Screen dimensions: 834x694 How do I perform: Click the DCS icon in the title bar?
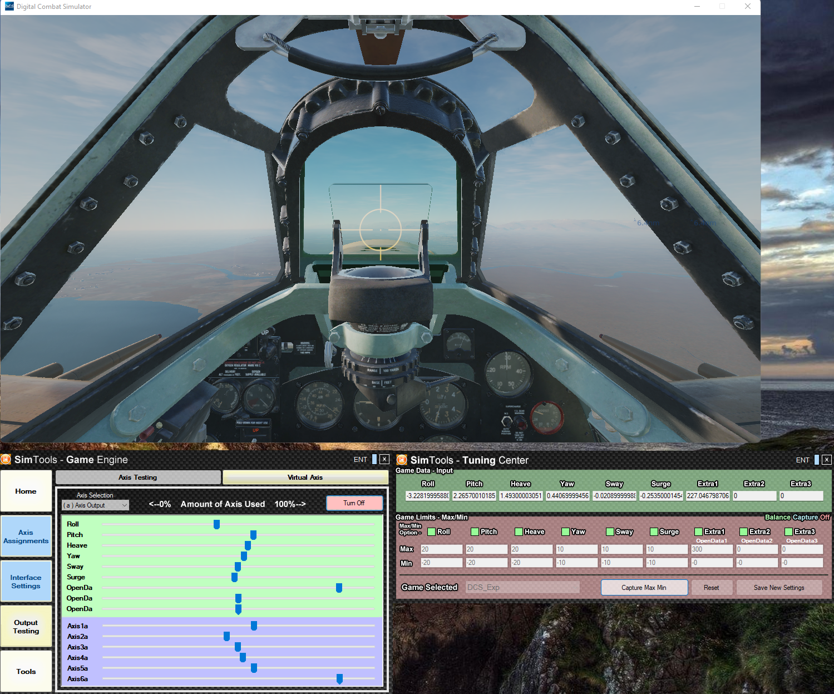click(9, 7)
